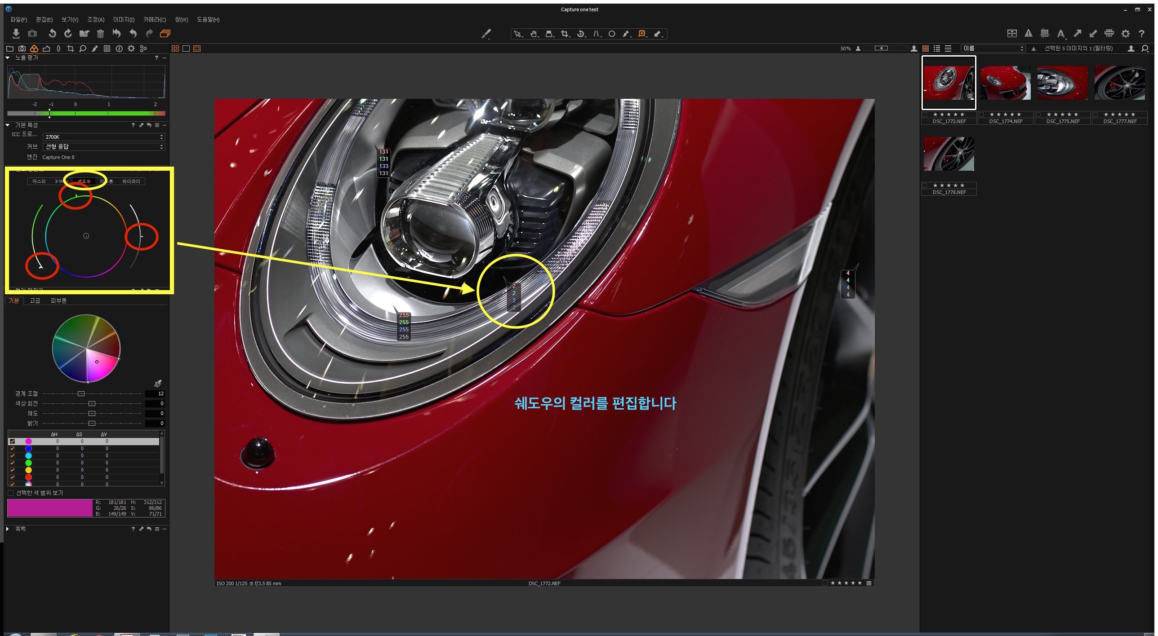This screenshot has height=636, width=1158.
Task: Select the Rotate straighten cursor tool
Action: point(581,34)
